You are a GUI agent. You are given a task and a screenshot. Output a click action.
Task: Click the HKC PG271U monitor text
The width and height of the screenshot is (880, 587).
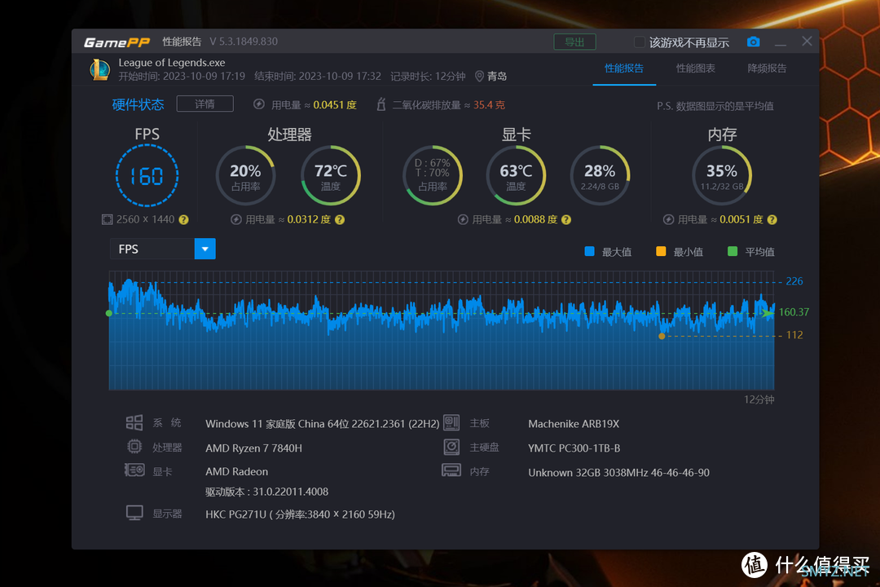click(x=300, y=514)
